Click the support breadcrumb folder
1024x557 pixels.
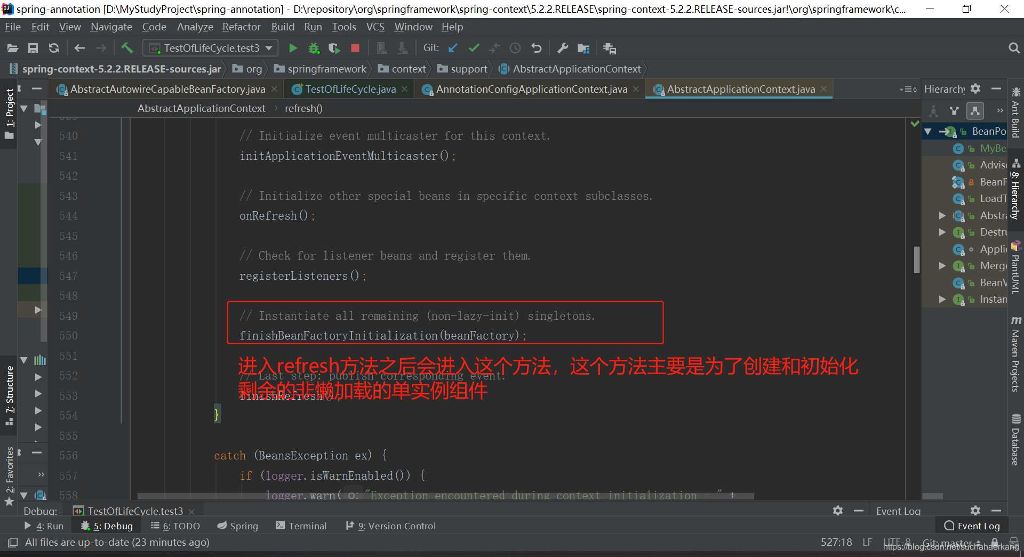462,69
